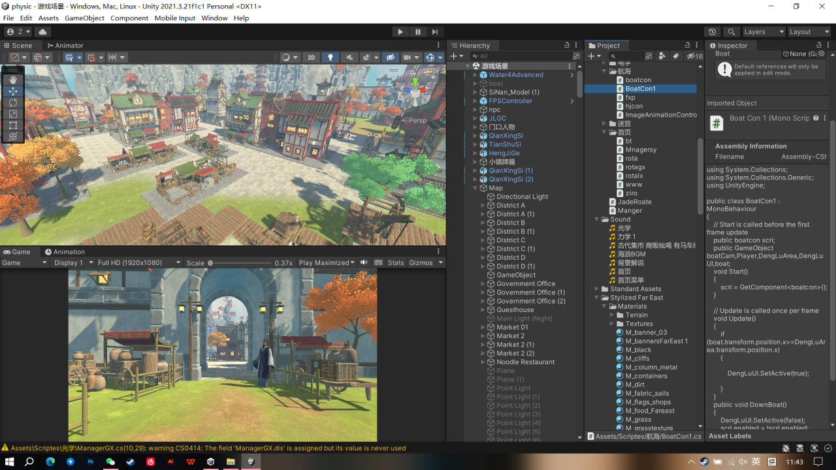The image size is (836, 470).
Task: Toggle hidden objects visibility eye in Scene
Action: pyautogui.click(x=390, y=57)
